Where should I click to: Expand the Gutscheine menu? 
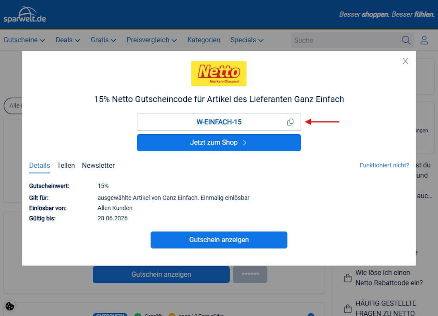point(24,40)
